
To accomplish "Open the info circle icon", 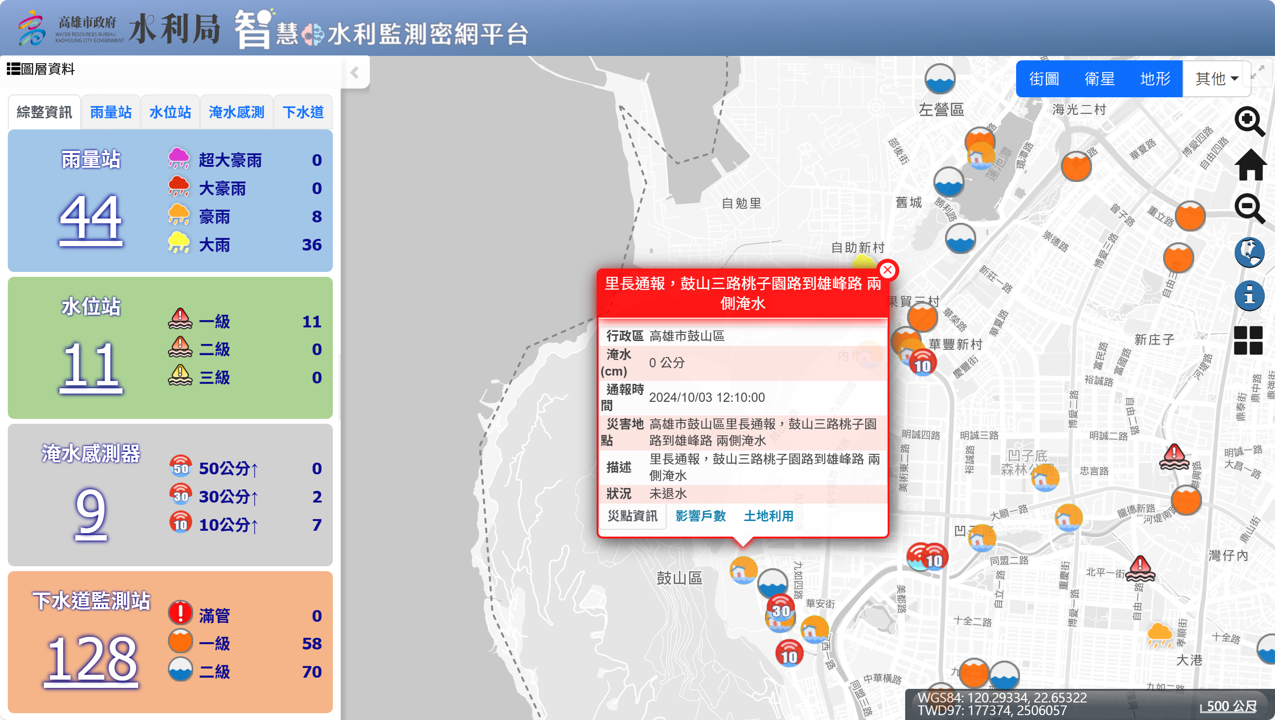I will point(1249,295).
